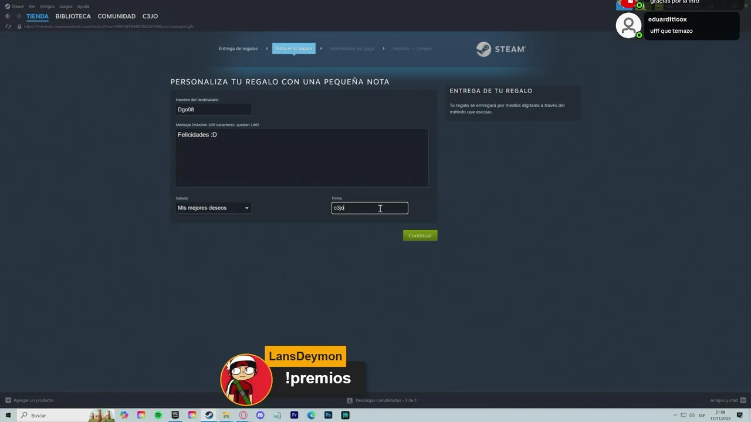Screen dimensions: 751x422
Task: Click the downloads icon beside Descargas completadas
Action: pos(350,400)
